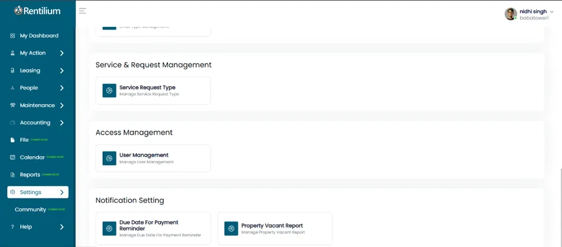The height and width of the screenshot is (247, 562).
Task: Click the Leasing lock icon
Action: tap(13, 71)
